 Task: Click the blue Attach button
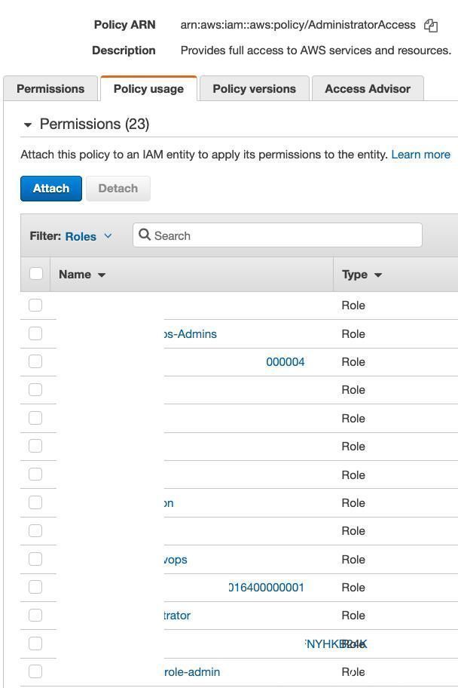[x=50, y=189]
